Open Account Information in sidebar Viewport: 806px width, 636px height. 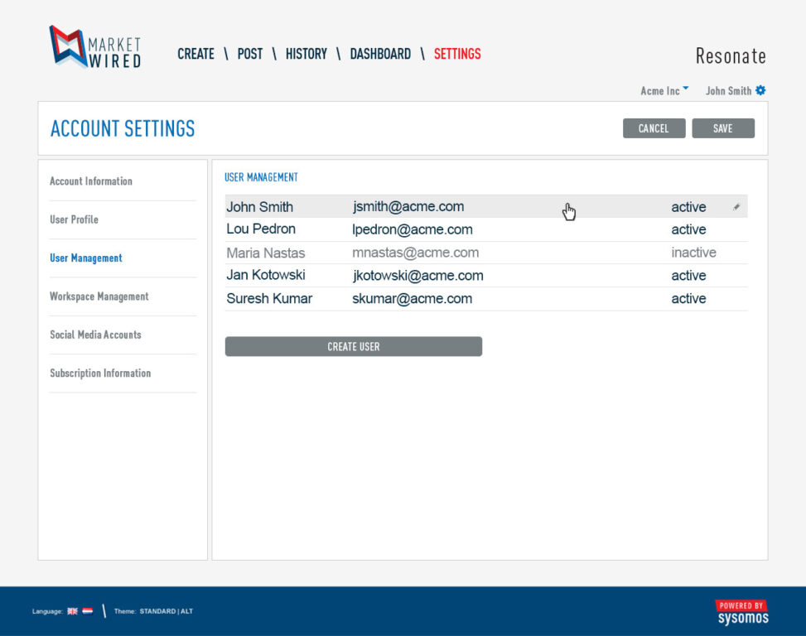click(91, 181)
